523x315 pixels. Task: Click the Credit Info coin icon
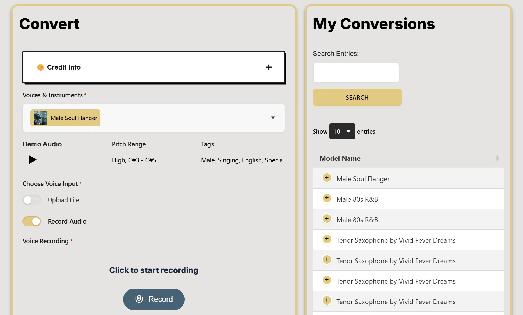pos(41,67)
